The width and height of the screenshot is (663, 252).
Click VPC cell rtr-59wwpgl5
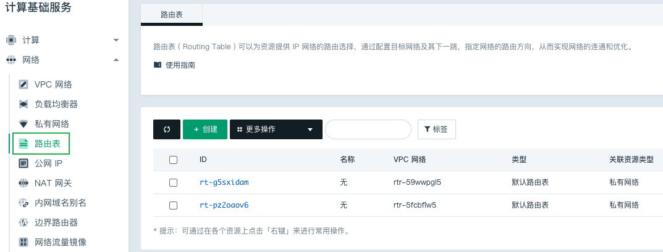pyautogui.click(x=417, y=182)
